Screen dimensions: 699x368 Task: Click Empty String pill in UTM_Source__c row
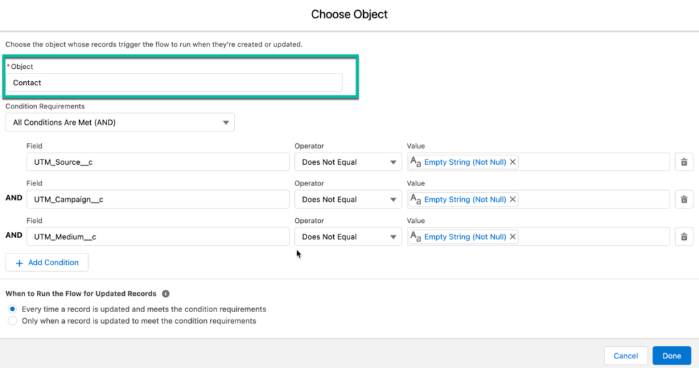pyautogui.click(x=463, y=162)
